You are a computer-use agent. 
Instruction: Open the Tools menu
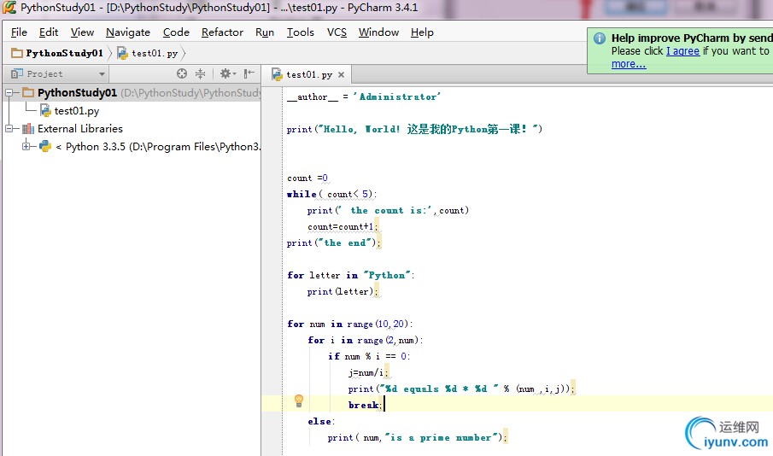[300, 32]
